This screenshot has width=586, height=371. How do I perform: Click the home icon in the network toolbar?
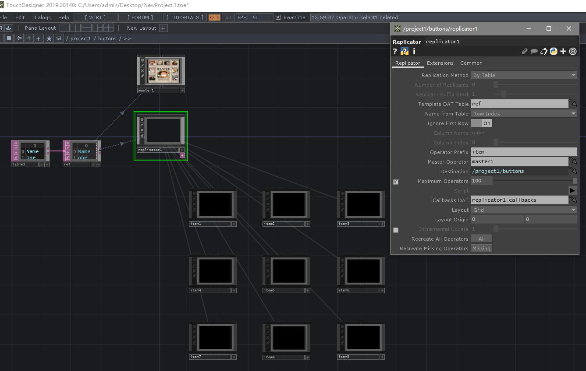click(x=59, y=38)
